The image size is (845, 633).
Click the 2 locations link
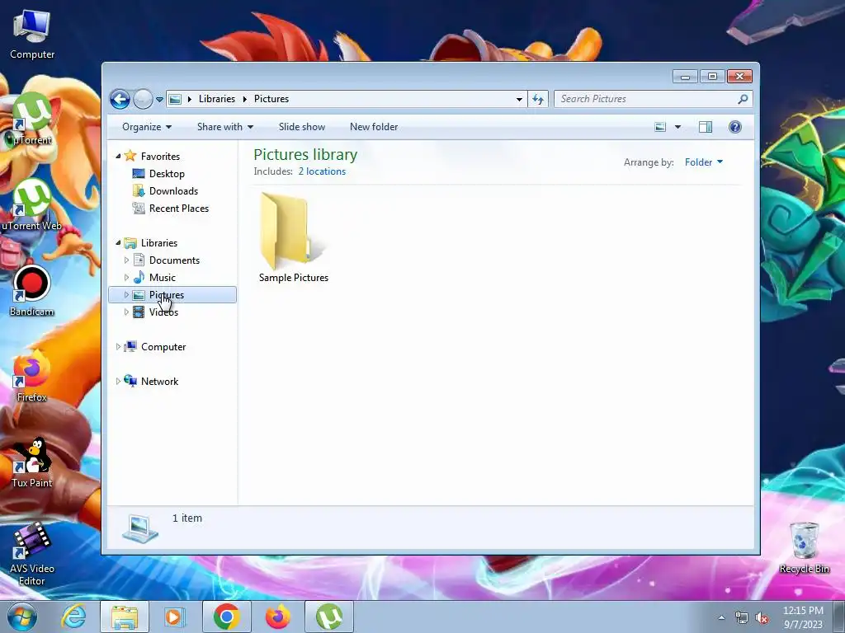[x=322, y=171]
